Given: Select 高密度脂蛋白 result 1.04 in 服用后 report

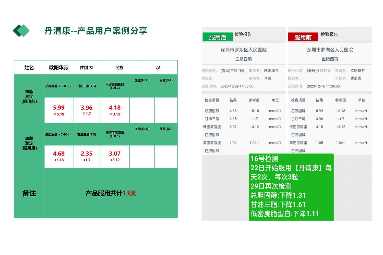Looking at the screenshot, I should point(233,143).
